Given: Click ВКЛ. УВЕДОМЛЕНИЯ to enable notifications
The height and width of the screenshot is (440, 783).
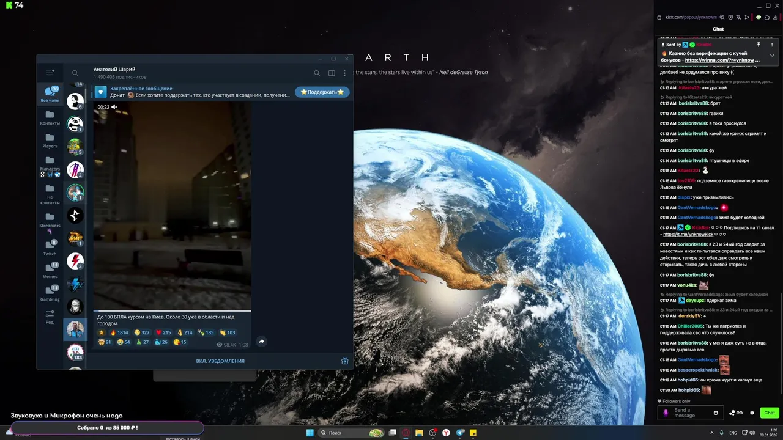Looking at the screenshot, I should [220, 361].
